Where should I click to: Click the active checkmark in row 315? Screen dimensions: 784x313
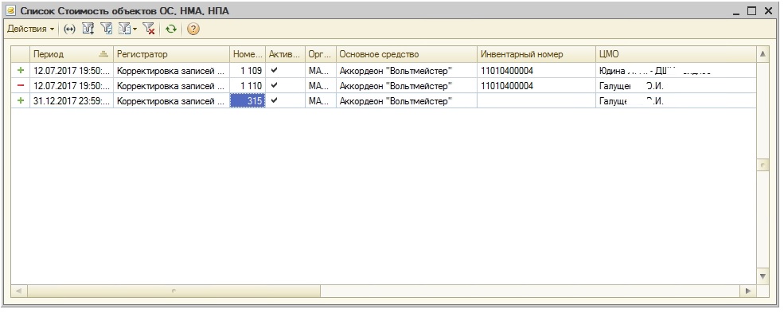[x=274, y=100]
